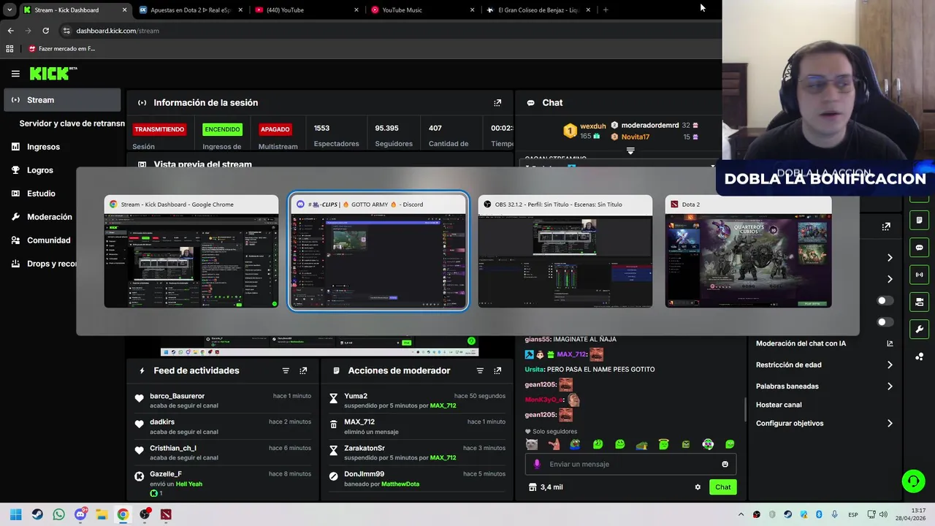Show hidden system tray icons
Image resolution: width=935 pixels, height=526 pixels.
point(741,514)
